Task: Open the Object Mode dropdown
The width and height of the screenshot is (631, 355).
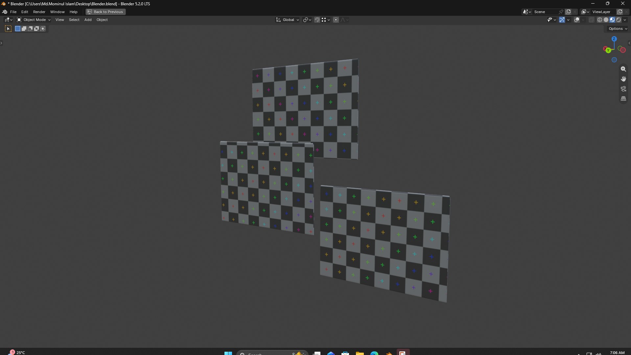Action: pyautogui.click(x=34, y=20)
